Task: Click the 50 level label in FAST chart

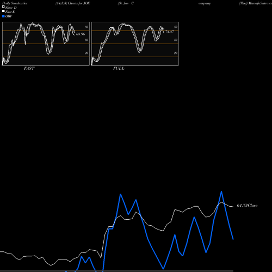Action: [86, 40]
